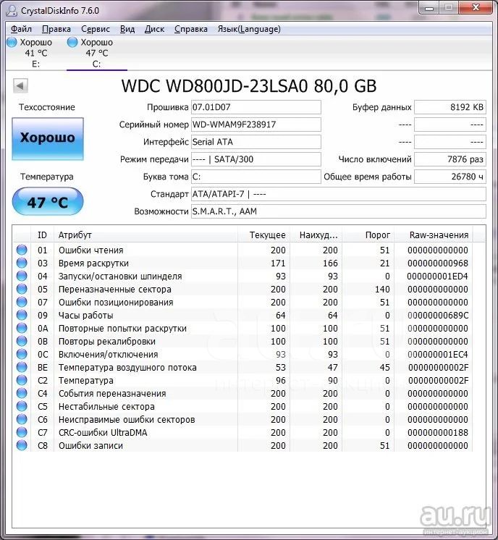498x540 pixels.
Task: Click the CrystalDiskInfo title bar icon
Action: (12, 10)
